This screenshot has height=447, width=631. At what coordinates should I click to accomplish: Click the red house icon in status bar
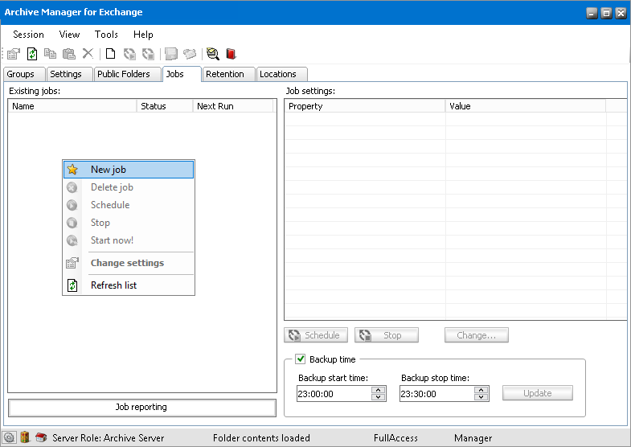tap(41, 437)
